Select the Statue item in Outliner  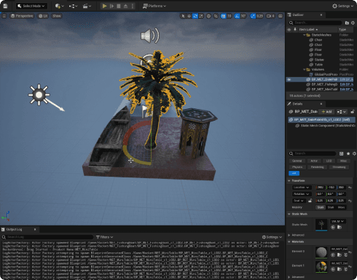coord(319,60)
